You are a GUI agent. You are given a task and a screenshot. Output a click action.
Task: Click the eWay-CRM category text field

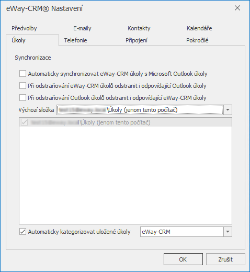tap(182, 232)
